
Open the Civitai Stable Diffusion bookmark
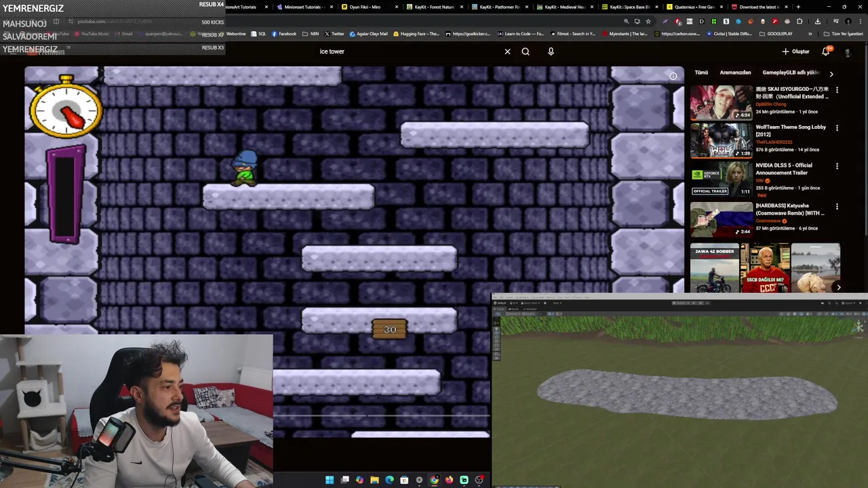730,34
